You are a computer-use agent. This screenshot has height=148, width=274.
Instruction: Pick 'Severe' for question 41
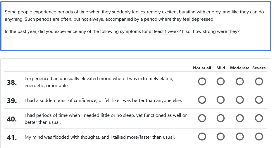tap(259, 137)
